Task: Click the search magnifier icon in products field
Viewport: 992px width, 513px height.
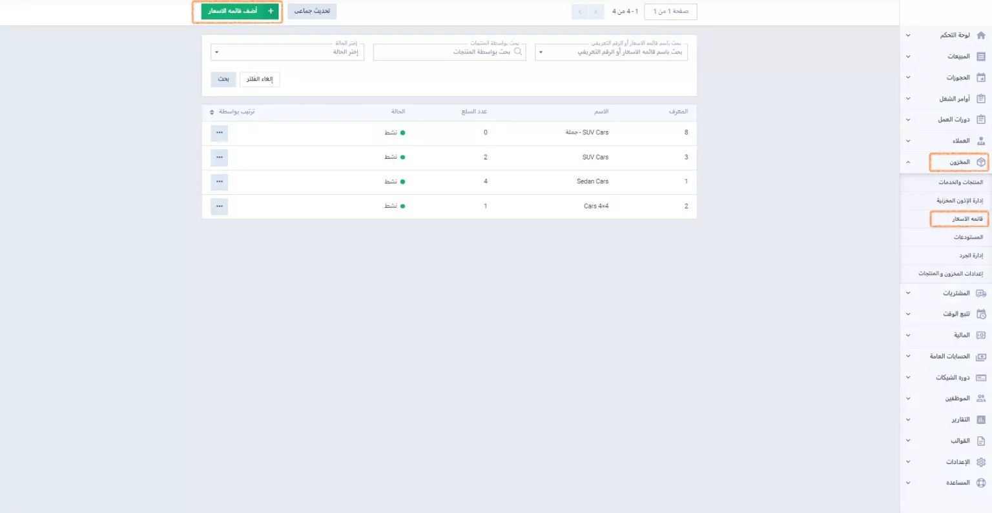Action: [518, 52]
